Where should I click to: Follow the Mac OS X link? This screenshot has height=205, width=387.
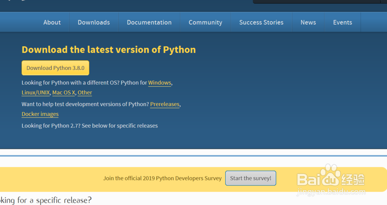64,93
